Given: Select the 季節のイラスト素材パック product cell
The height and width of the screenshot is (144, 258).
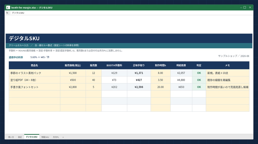Looking at the screenshot, I should pyautogui.click(x=34, y=73).
